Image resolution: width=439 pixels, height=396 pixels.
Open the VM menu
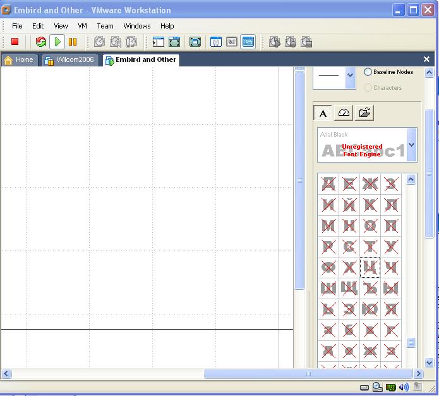[82, 26]
